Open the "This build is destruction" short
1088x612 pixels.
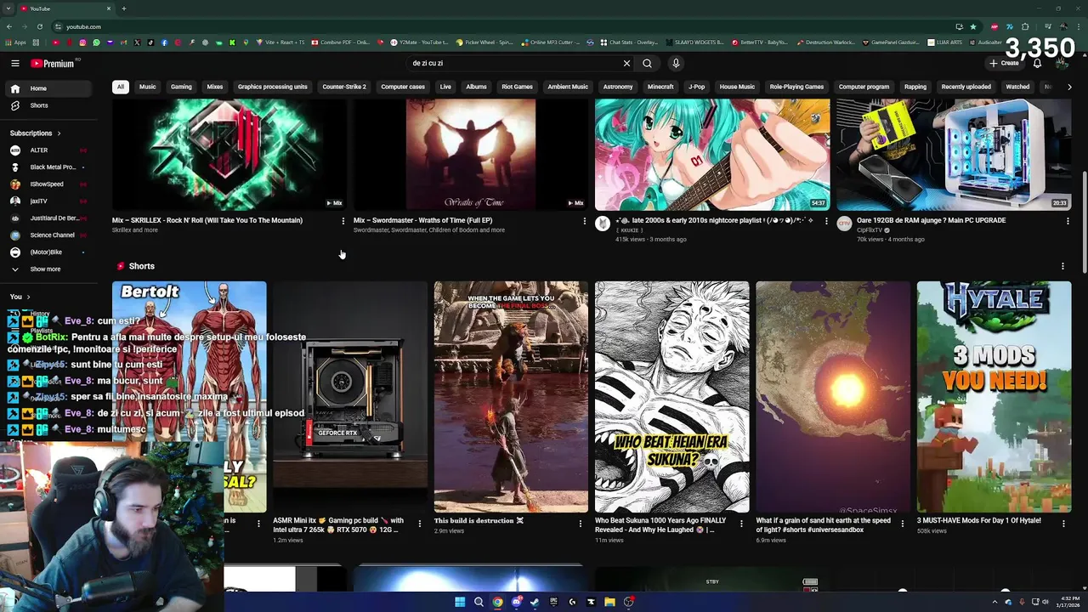[511, 397]
